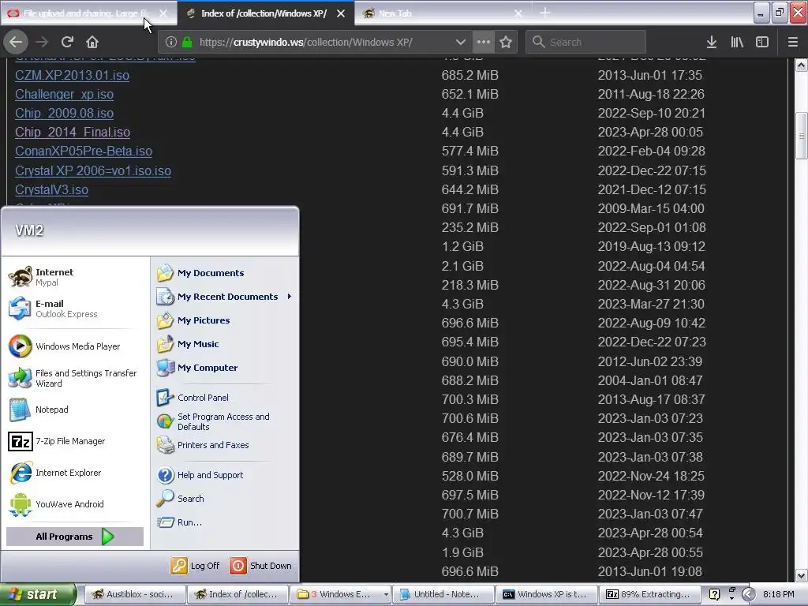The width and height of the screenshot is (808, 606).
Task: Start Windows Media Player
Action: 75,346
